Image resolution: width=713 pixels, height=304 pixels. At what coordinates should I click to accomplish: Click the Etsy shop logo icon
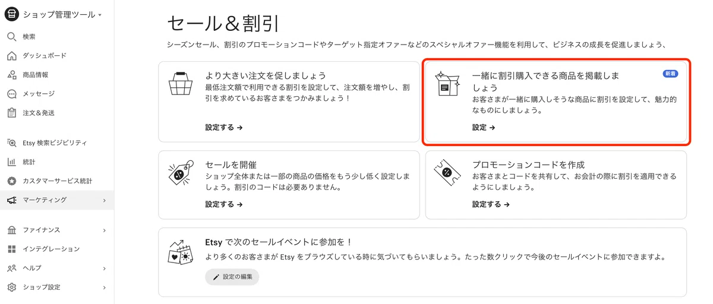point(12,14)
